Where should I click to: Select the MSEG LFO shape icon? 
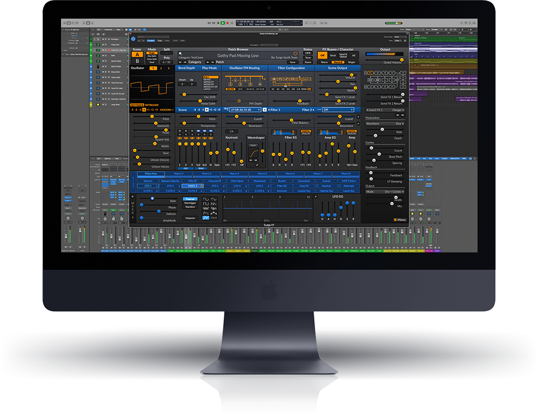pyautogui.click(x=206, y=217)
